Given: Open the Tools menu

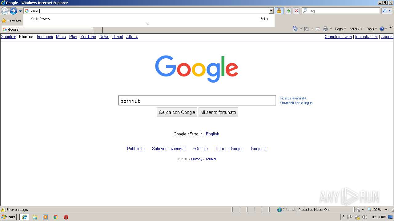Looking at the screenshot, I should tap(371, 29).
